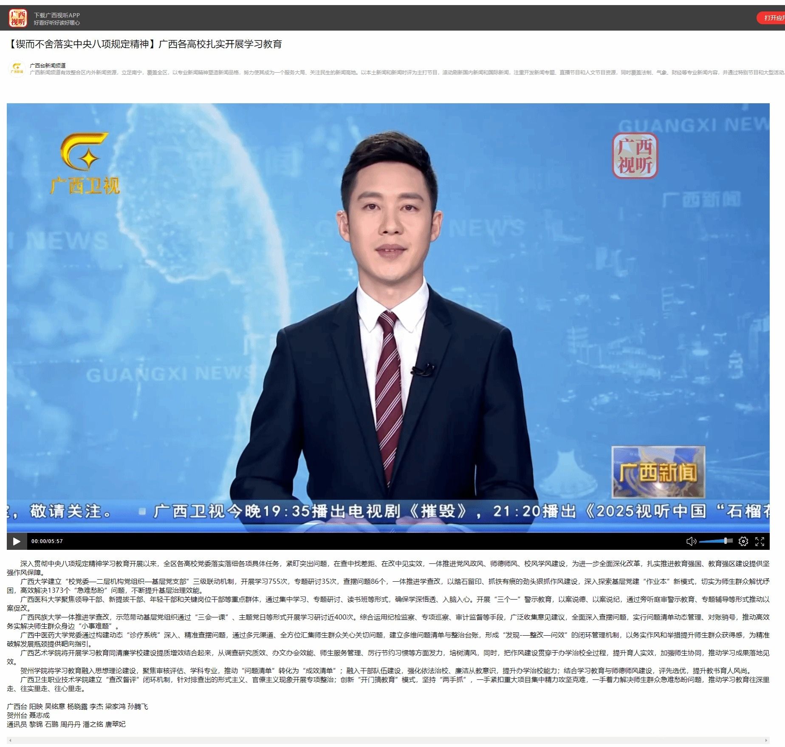Click the 广西台新闻频道 channel avatar
Image resolution: width=785 pixels, height=747 pixels.
[x=17, y=69]
